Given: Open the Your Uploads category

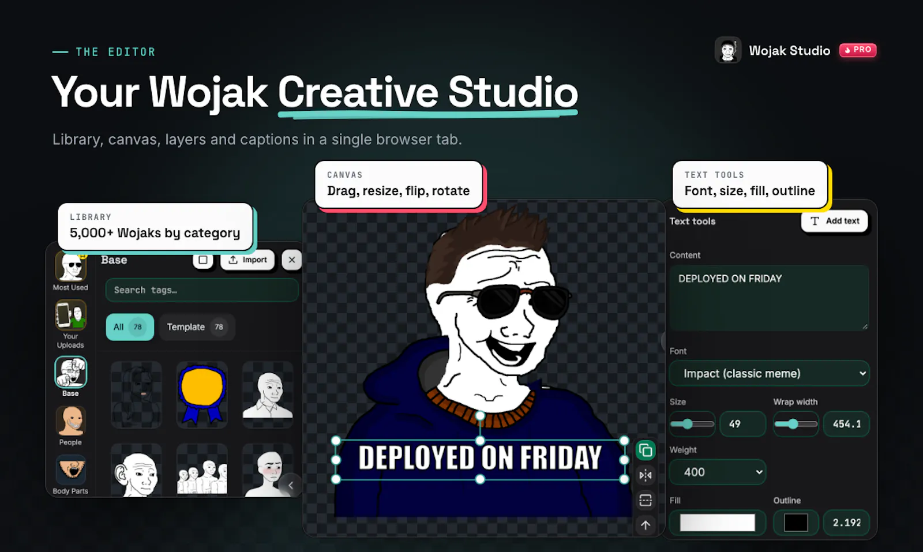Looking at the screenshot, I should point(70,324).
